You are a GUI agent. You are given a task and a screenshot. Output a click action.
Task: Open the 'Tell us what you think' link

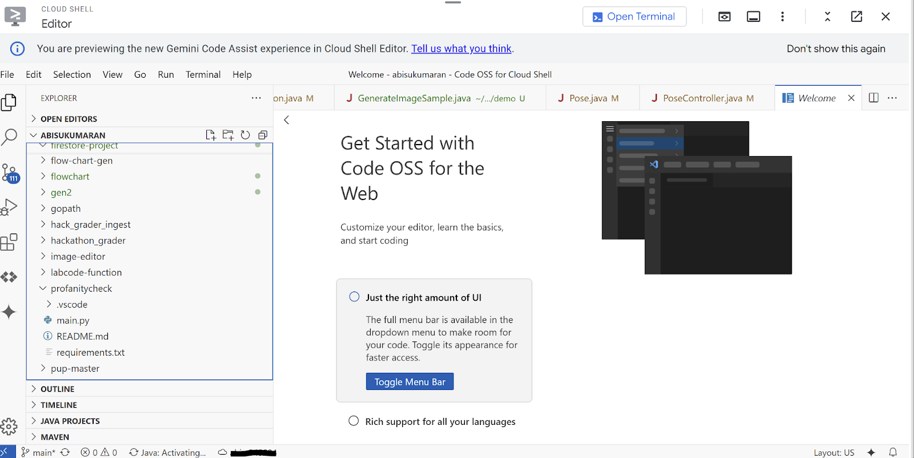pyautogui.click(x=461, y=49)
